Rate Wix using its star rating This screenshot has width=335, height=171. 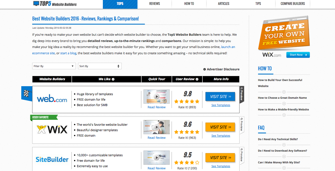tap(187, 132)
